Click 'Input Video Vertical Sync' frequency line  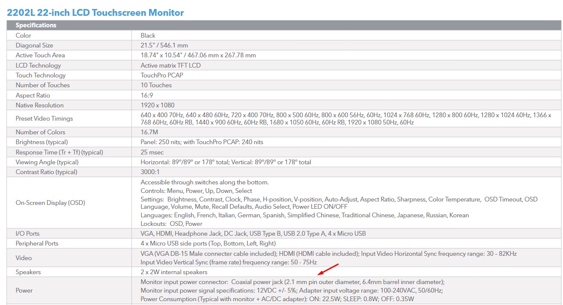point(229,262)
